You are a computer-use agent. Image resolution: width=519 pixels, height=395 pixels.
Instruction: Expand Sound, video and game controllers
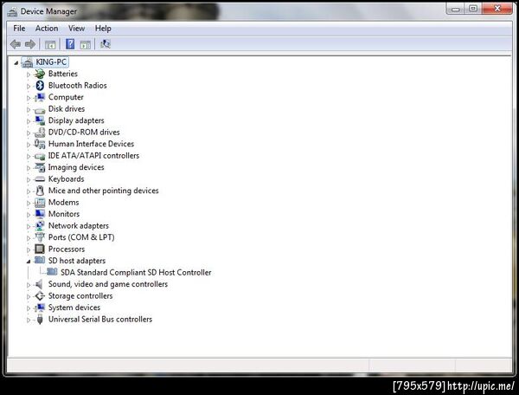tap(29, 285)
